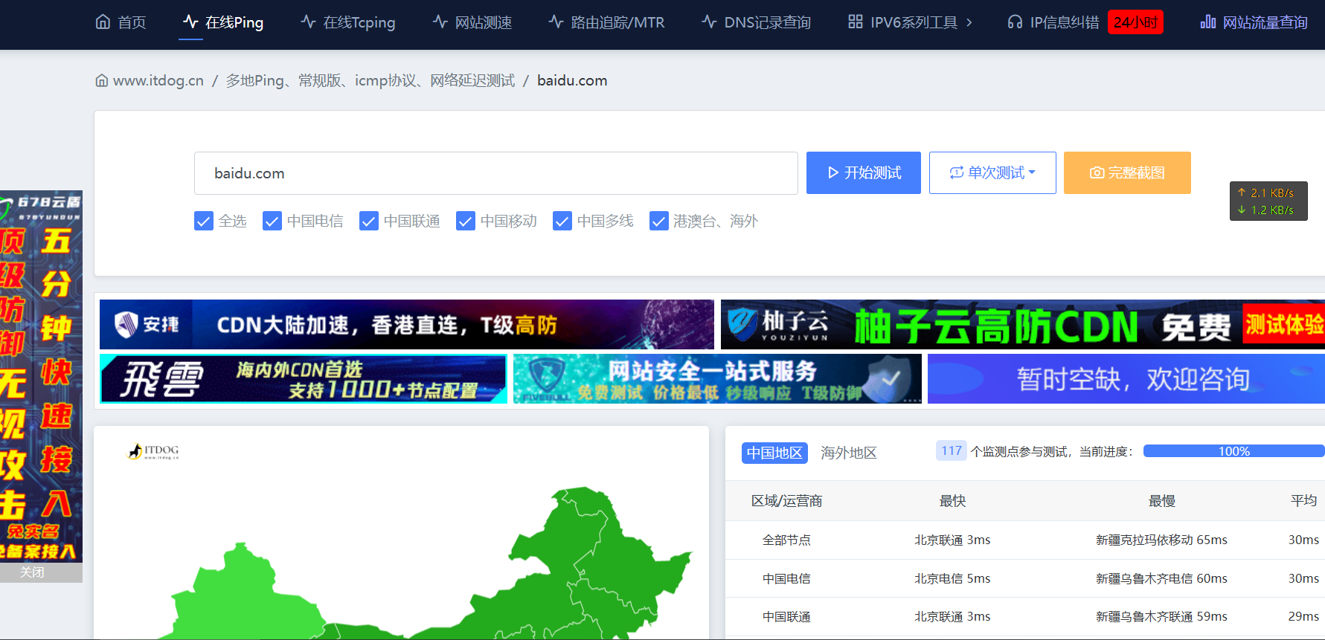Click the 中国电信 row in results table
1325x640 pixels.
click(1025, 578)
